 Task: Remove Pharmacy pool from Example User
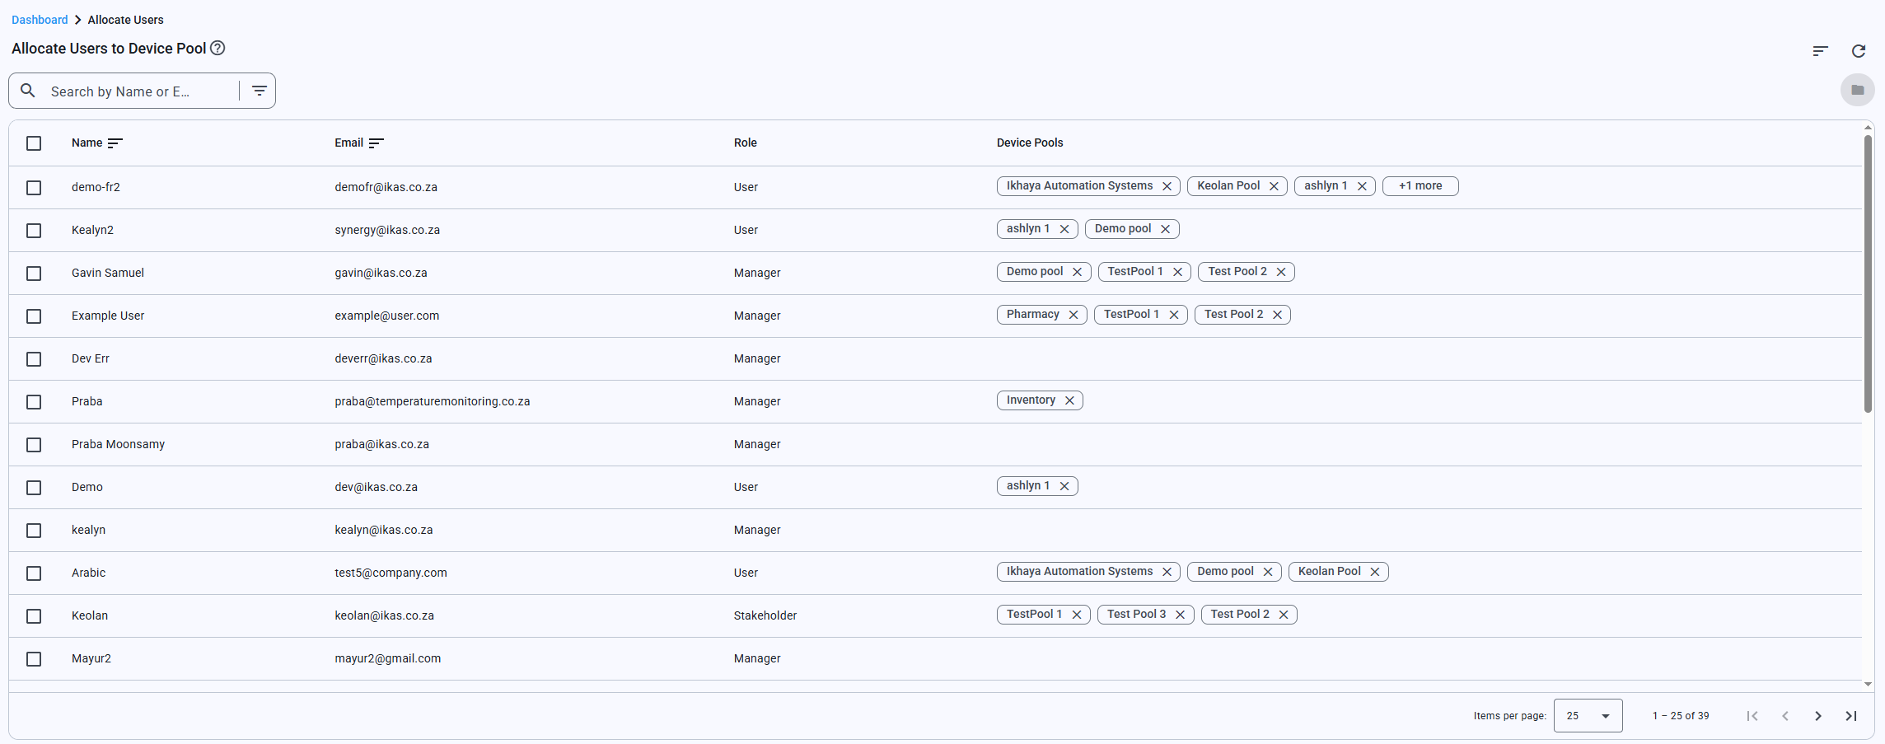coord(1073,315)
